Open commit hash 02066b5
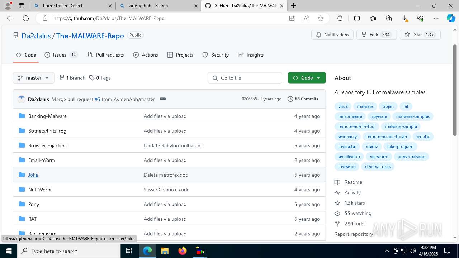The image size is (459, 258). pos(249,99)
